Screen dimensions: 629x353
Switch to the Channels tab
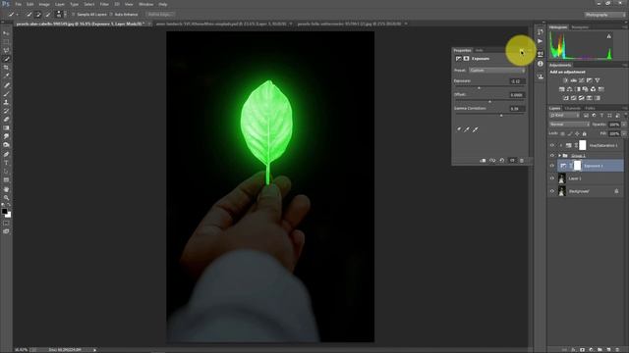(x=572, y=108)
